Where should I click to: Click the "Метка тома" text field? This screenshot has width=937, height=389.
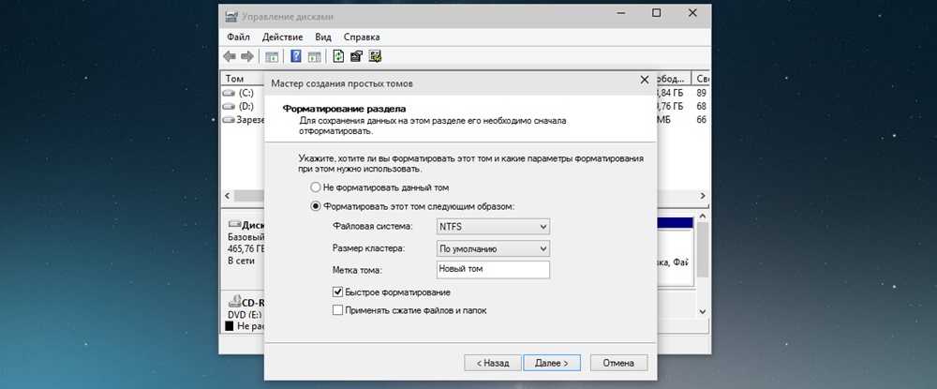click(x=492, y=270)
